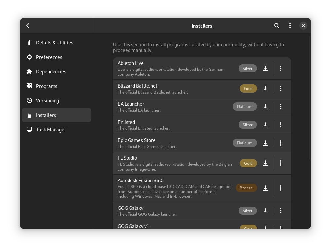
Task: Click the Gold badge on Blizzard Battle.net
Action: click(x=248, y=89)
